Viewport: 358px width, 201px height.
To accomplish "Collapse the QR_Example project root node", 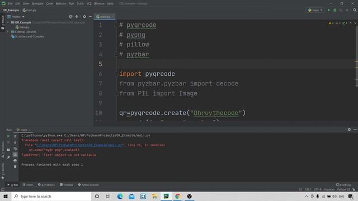I will click(x=8, y=22).
